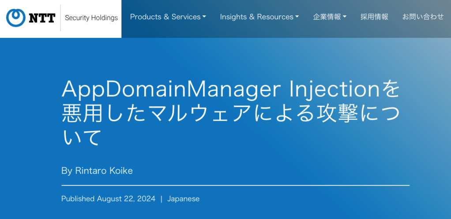Click the separator bar before Japanese

(x=162, y=199)
